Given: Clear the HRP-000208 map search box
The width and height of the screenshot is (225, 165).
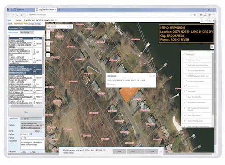Looking at the screenshot, I should pyautogui.click(x=67, y=26).
